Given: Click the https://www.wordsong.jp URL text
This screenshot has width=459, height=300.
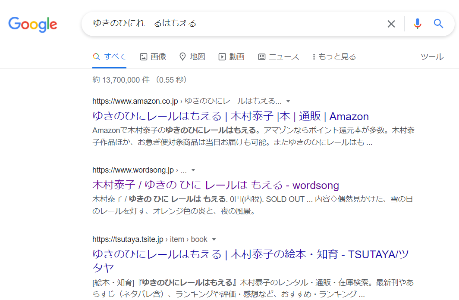Looking at the screenshot, I should click(133, 170).
